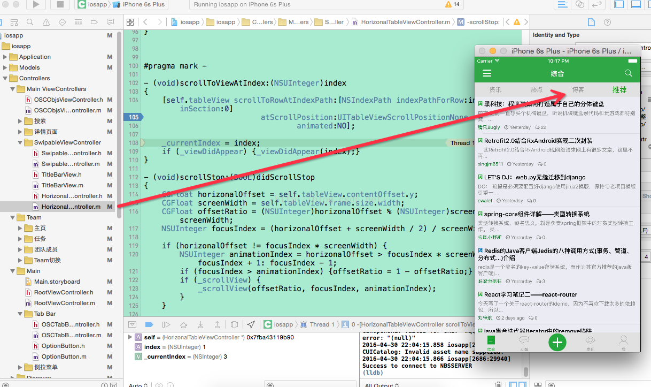Viewport: 651px width, 387px height.
Task: Click continue program execution icon
Action: 166,324
